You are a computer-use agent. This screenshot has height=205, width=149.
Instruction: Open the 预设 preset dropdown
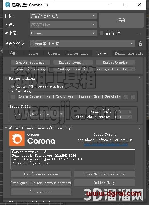[63, 24]
